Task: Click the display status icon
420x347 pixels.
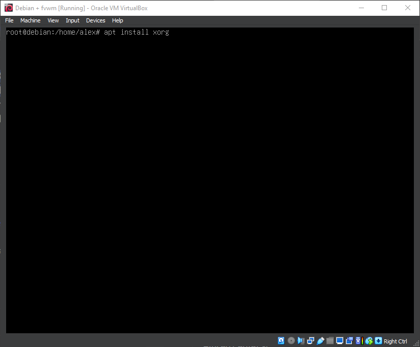Action: tap(339, 340)
